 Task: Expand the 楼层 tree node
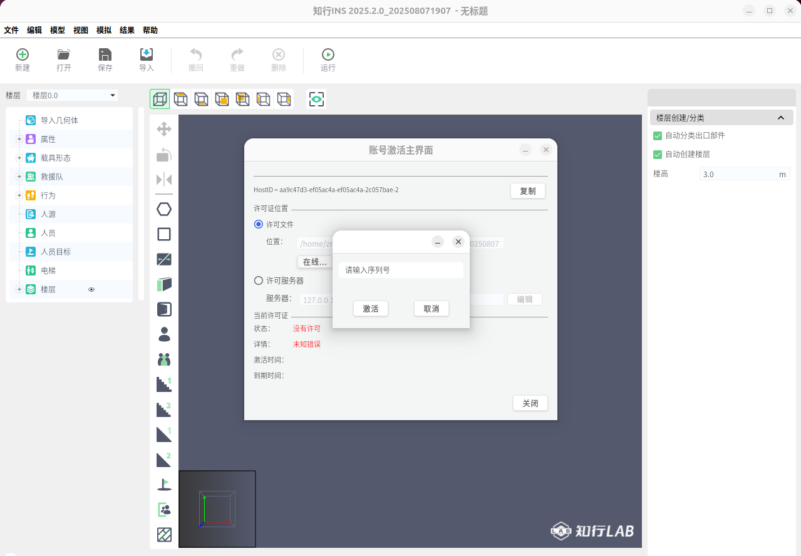point(19,289)
